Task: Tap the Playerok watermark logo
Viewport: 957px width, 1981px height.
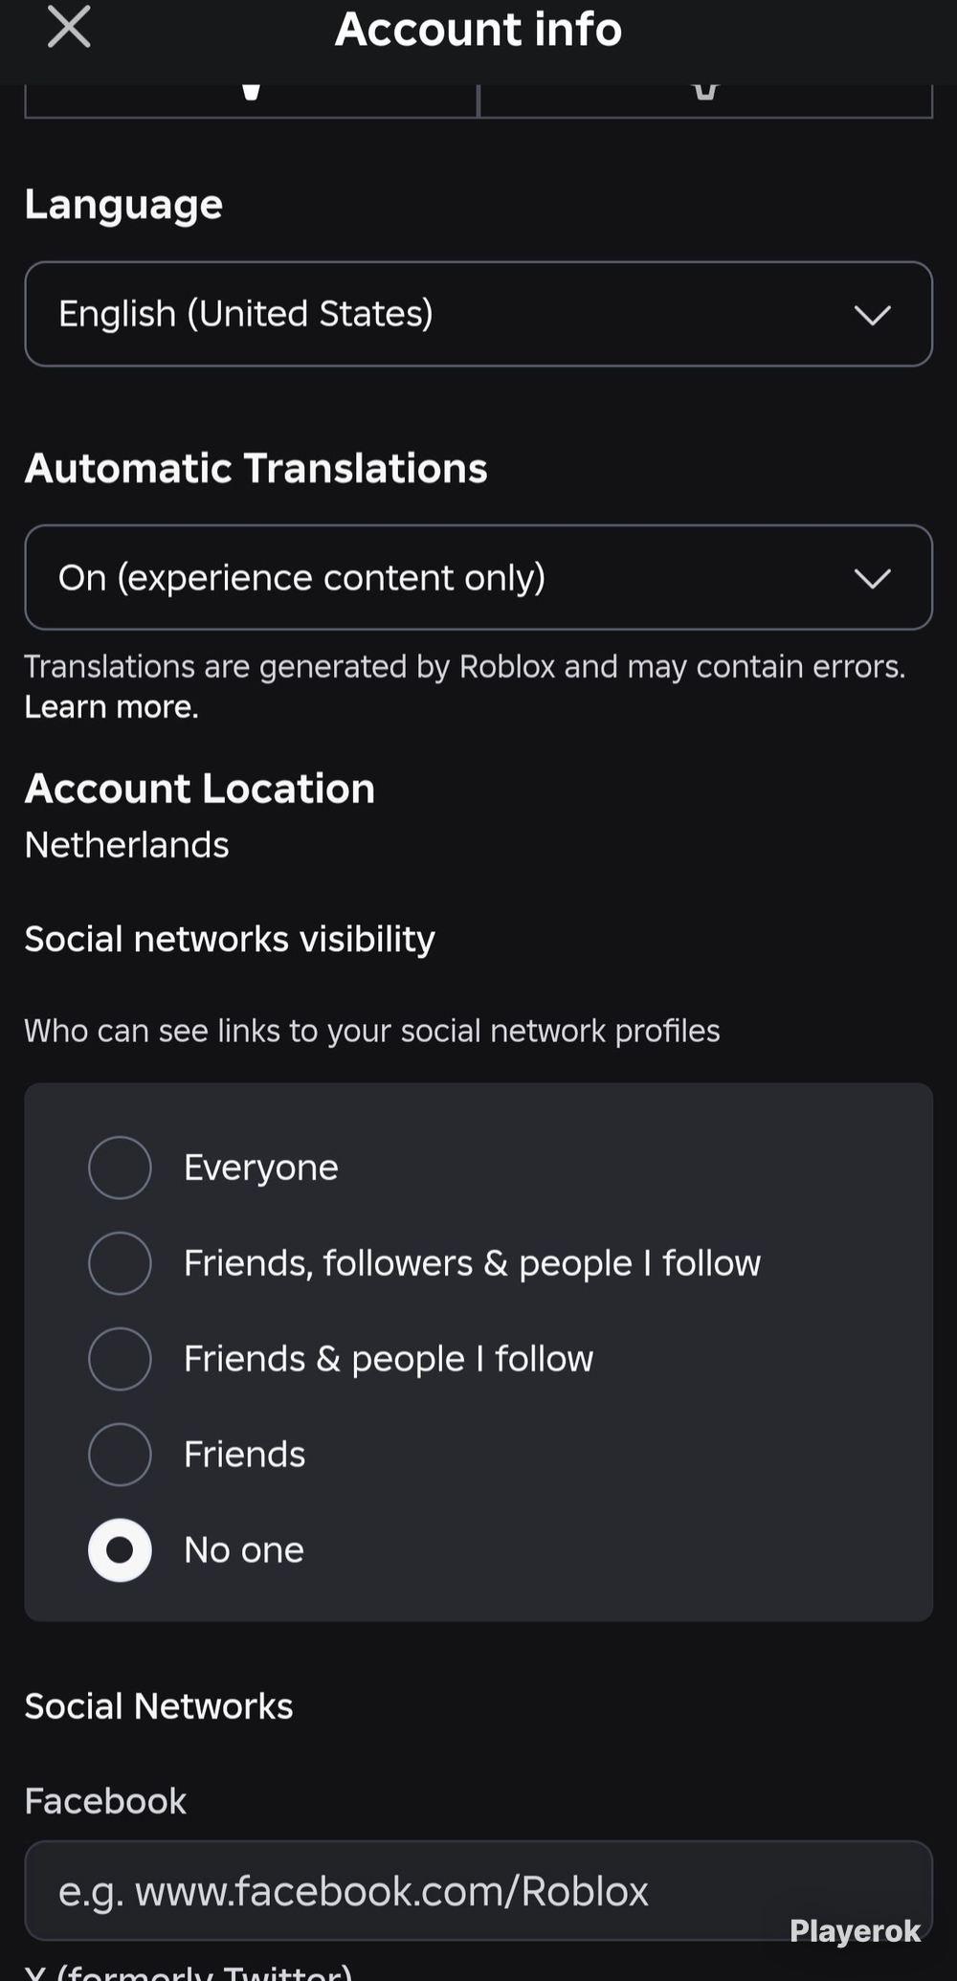Action: point(855,1931)
